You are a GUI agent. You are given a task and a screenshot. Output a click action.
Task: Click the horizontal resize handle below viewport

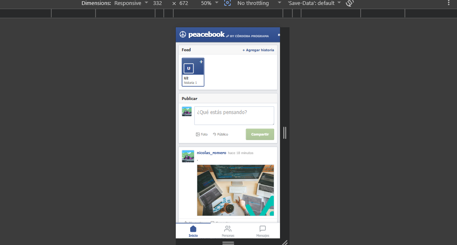pos(228,243)
